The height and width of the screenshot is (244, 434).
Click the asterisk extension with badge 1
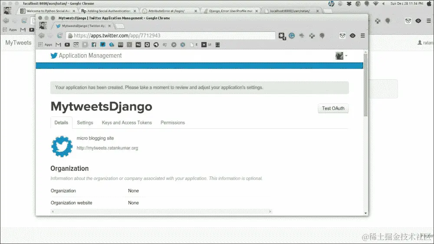(x=282, y=36)
